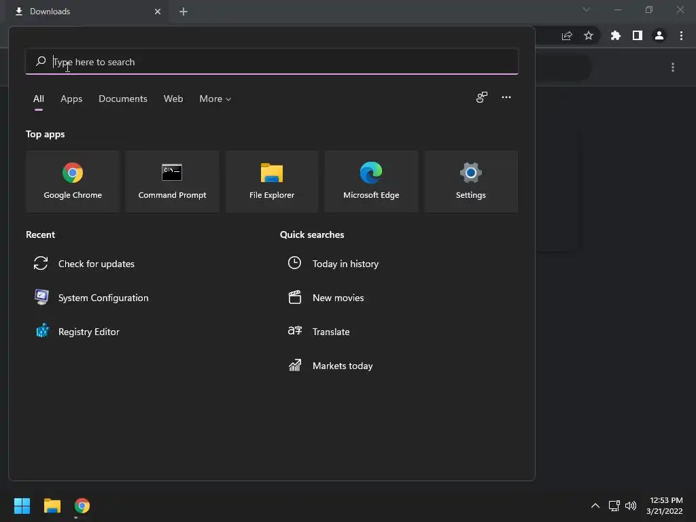Open File Explorer tile in Top apps
Viewport: 696px width, 522px height.
point(272,181)
